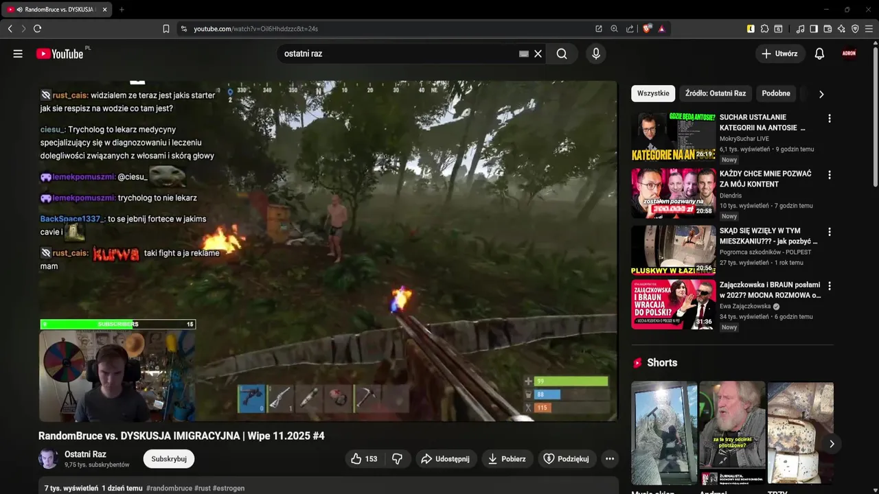
Task: Share this page from the address bar
Action: pos(630,29)
